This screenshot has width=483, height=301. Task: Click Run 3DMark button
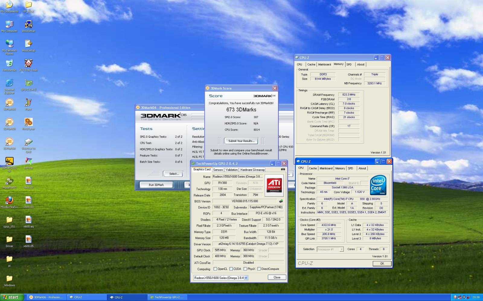pos(156,185)
